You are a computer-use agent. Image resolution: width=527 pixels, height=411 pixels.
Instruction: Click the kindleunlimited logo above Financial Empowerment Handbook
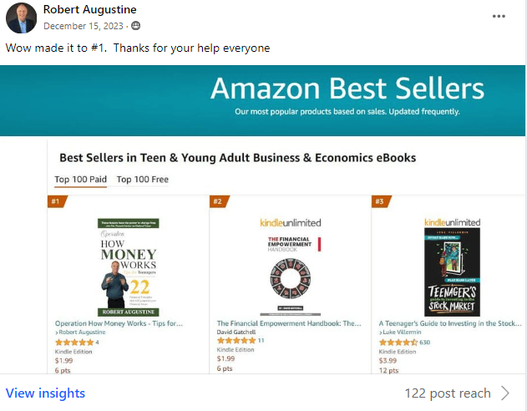[x=290, y=222]
